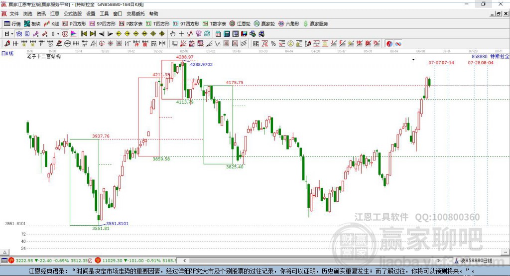Open the 江恩 menu
510x276 pixels.
click(x=55, y=13)
